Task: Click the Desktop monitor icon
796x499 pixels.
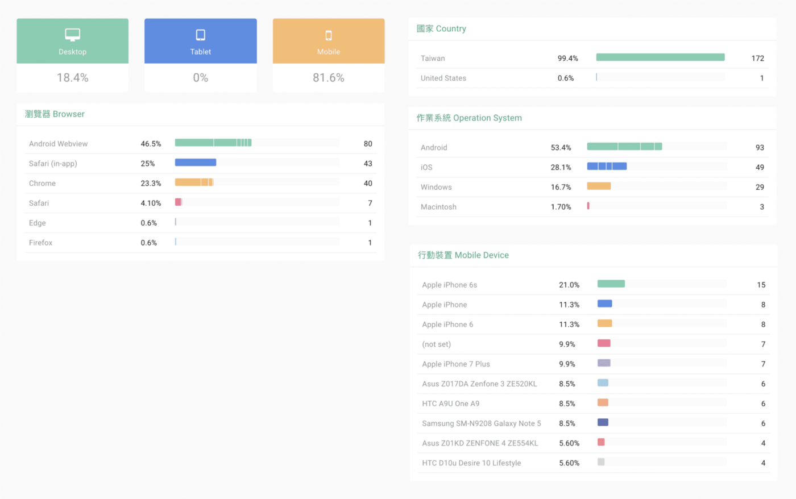Action: pyautogui.click(x=72, y=35)
